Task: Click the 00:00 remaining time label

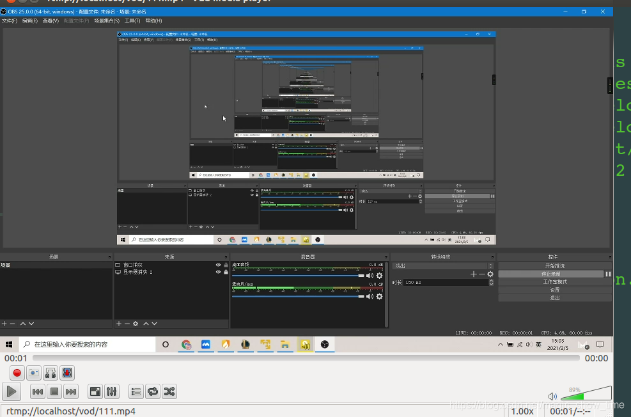Action: [x=596, y=358]
